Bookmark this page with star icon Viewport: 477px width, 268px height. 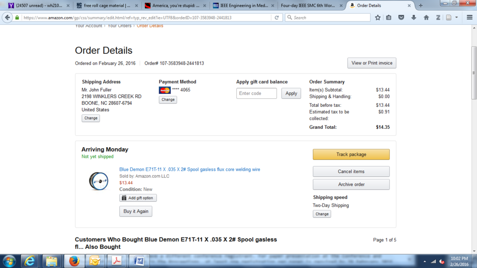[x=378, y=18]
